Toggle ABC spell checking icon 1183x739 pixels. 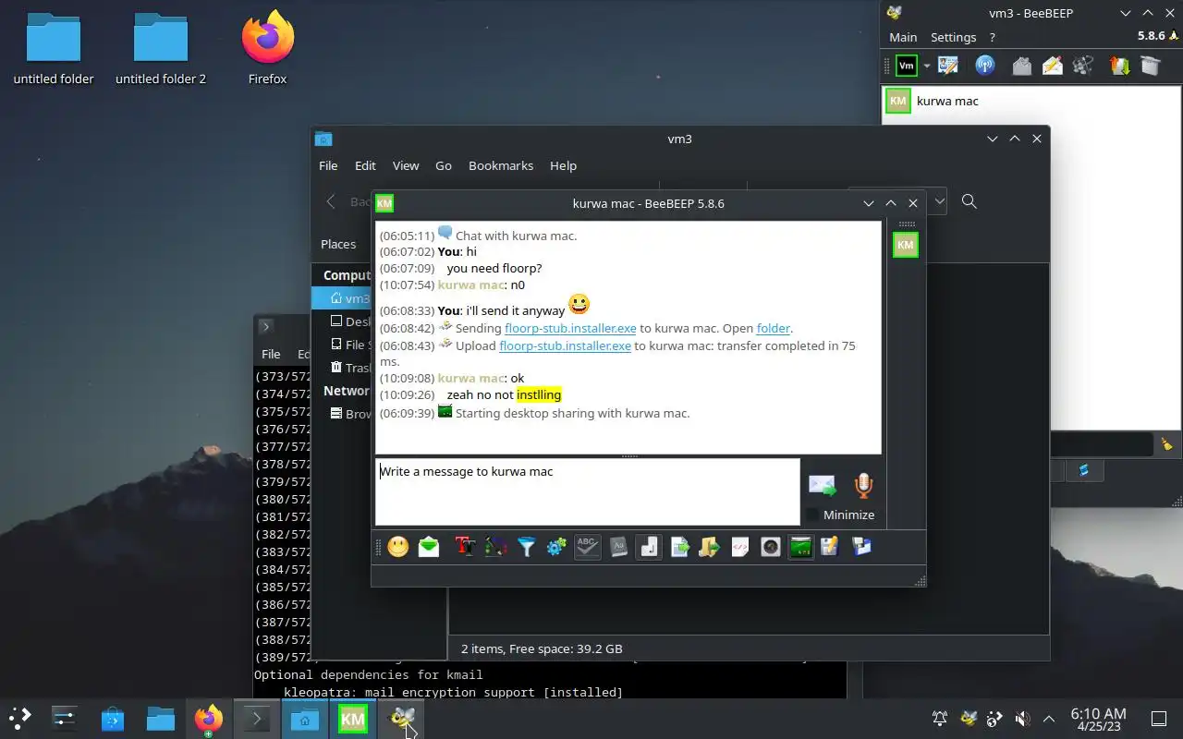point(587,547)
